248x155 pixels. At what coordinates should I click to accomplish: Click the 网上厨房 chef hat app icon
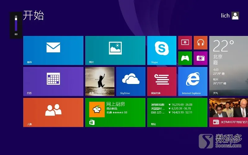(97, 109)
